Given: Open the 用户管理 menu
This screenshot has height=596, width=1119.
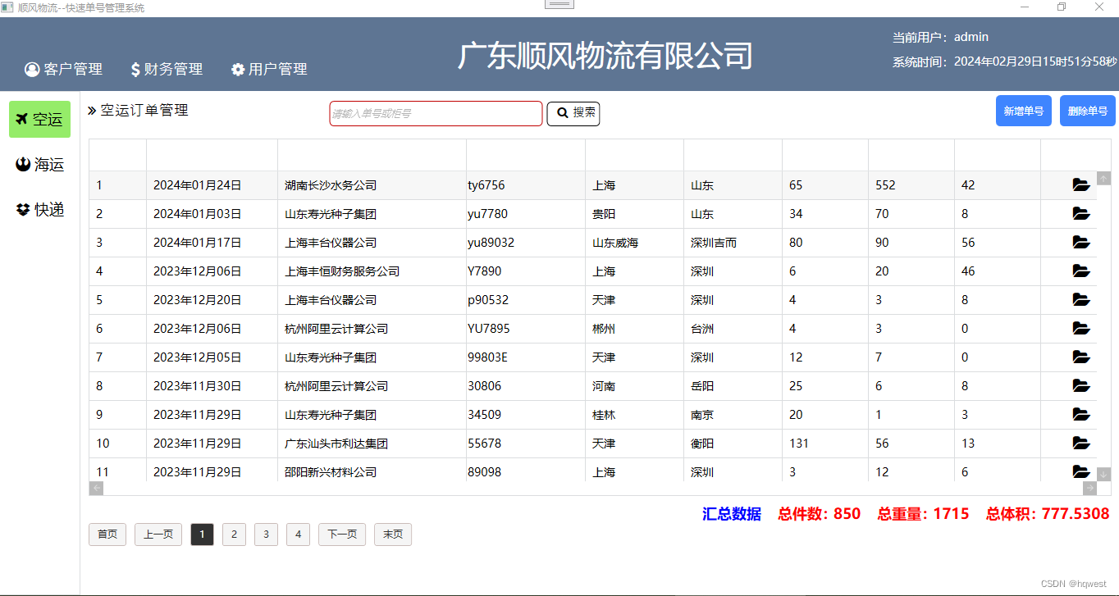Looking at the screenshot, I should click(x=269, y=70).
